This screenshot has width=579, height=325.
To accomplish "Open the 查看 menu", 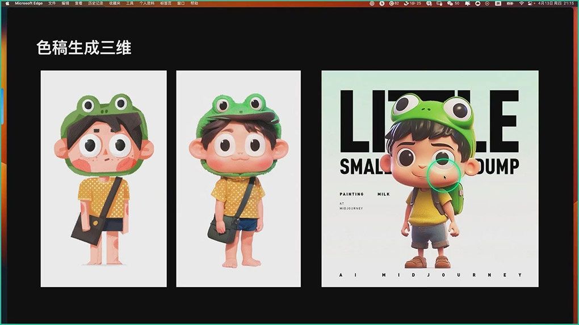I will pyautogui.click(x=79, y=3).
